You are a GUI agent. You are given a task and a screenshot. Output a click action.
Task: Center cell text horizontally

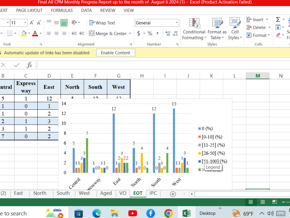(x=57, y=33)
